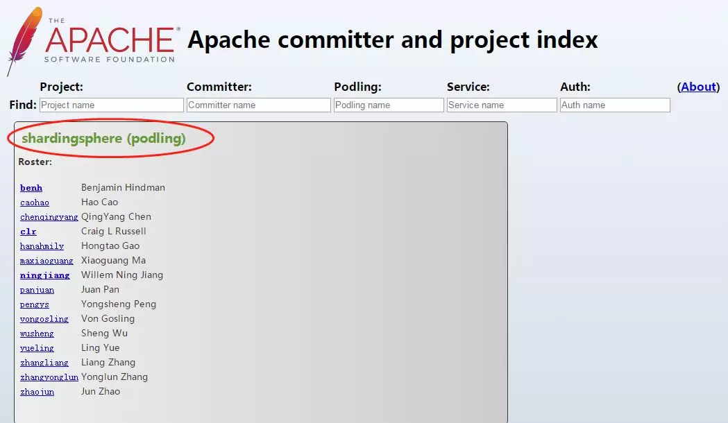Viewport: 728px width, 423px height.
Task: Open maxiaoguang committer entry
Action: [46, 261]
